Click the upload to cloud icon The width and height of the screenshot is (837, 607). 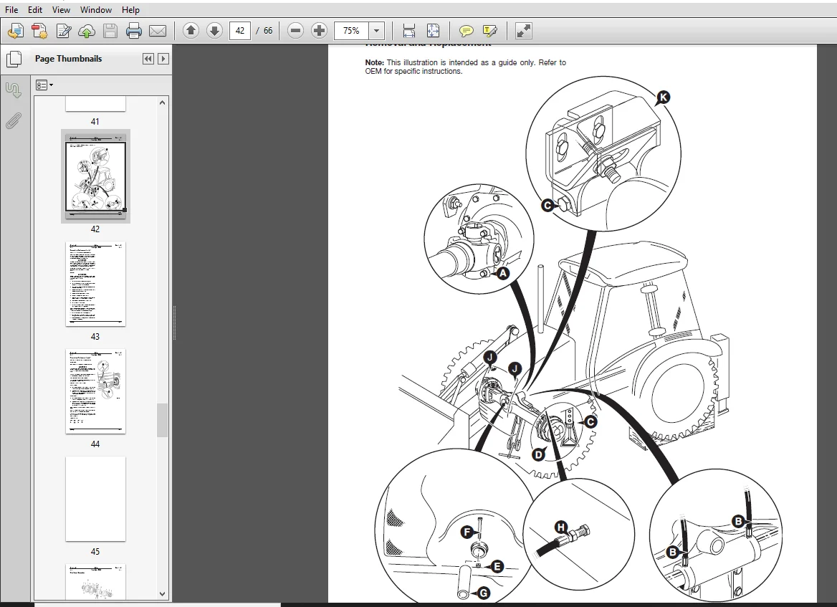click(x=87, y=31)
